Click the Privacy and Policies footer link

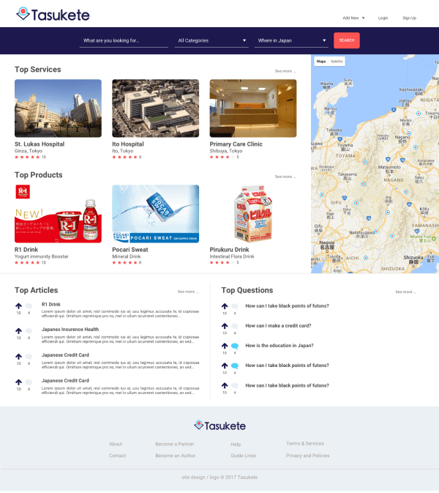308,456
